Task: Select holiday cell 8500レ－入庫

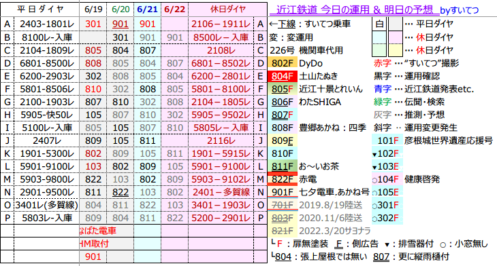Action: (221, 37)
